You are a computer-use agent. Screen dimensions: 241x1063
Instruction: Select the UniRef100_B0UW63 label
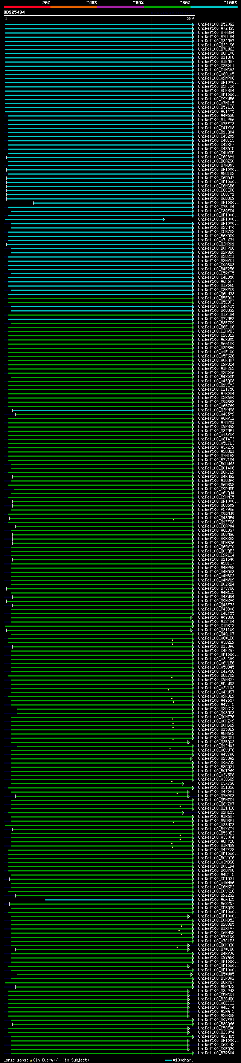216,464
